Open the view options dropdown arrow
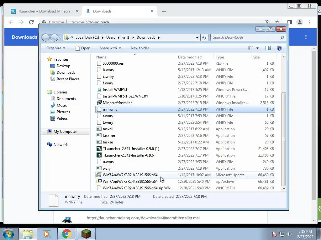321x240 pixels. pos(257,48)
